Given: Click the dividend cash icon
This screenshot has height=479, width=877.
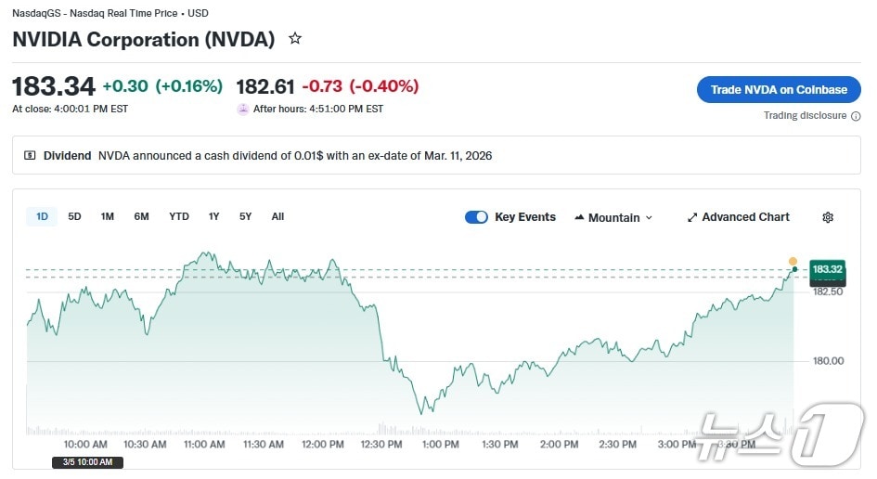Looking at the screenshot, I should (x=30, y=155).
